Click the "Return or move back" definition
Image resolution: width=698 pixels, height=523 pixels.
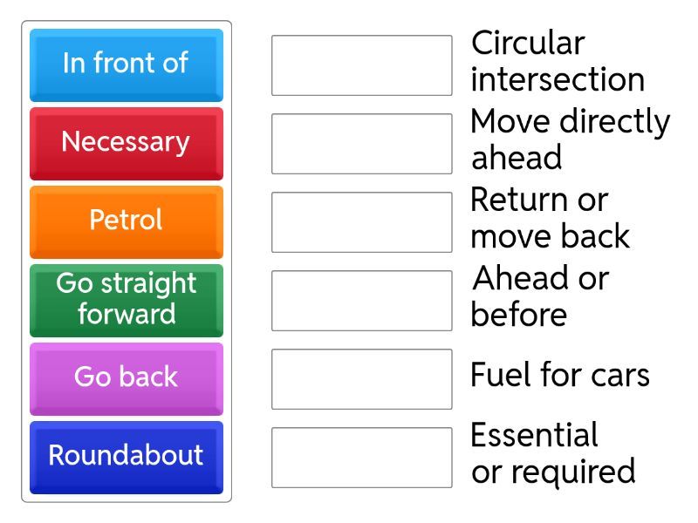point(550,218)
